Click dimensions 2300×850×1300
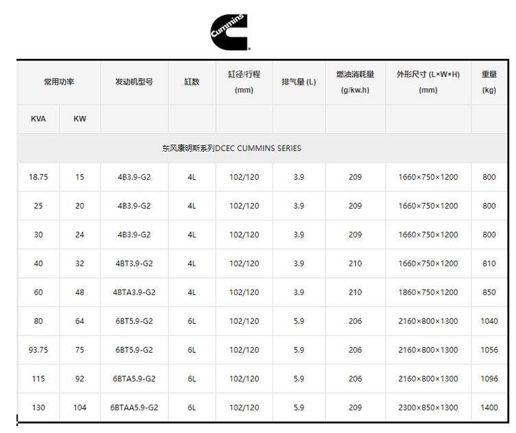Image resolution: width=516 pixels, height=433 pixels. 428,408
